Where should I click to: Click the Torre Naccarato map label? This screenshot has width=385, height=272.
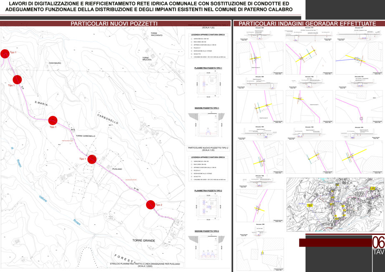(x=156, y=34)
